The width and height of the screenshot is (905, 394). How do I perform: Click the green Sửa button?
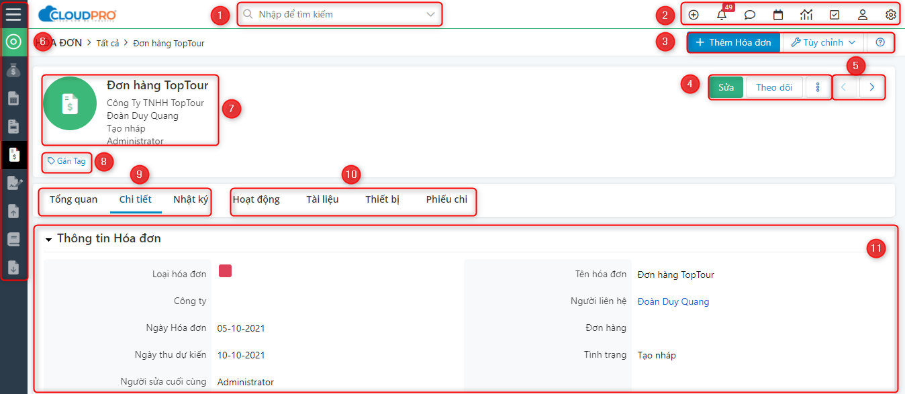tap(726, 87)
